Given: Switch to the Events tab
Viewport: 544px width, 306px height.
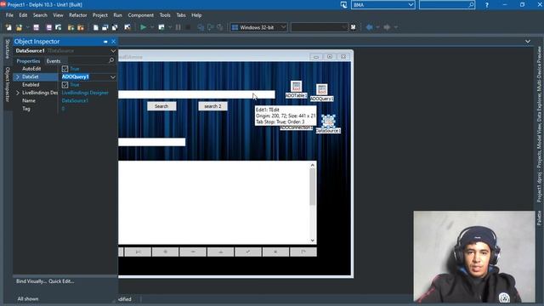Looking at the screenshot, I should pyautogui.click(x=54, y=61).
